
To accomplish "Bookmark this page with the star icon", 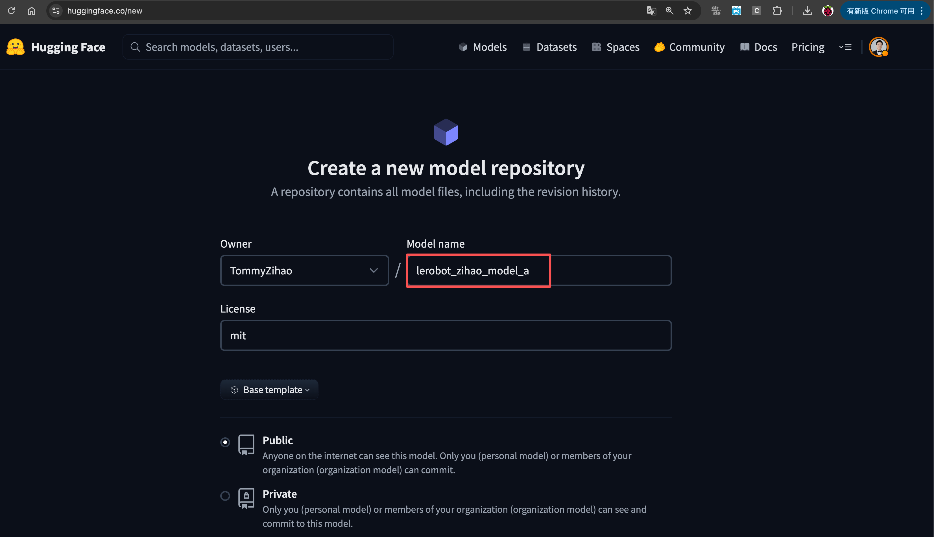I will click(688, 11).
